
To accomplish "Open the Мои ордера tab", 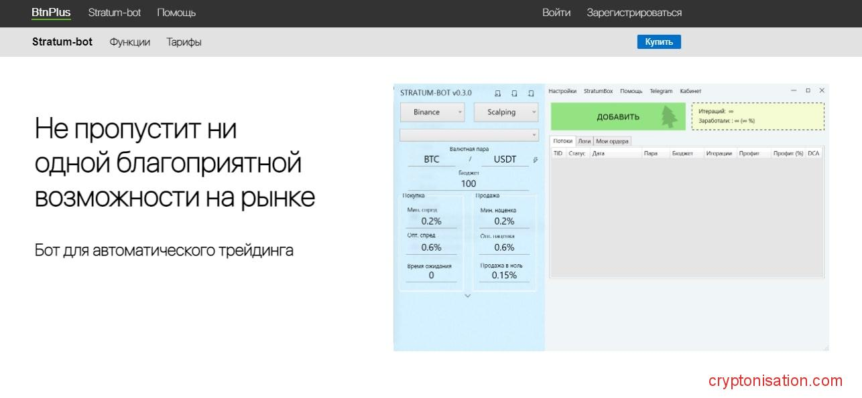I will click(612, 141).
